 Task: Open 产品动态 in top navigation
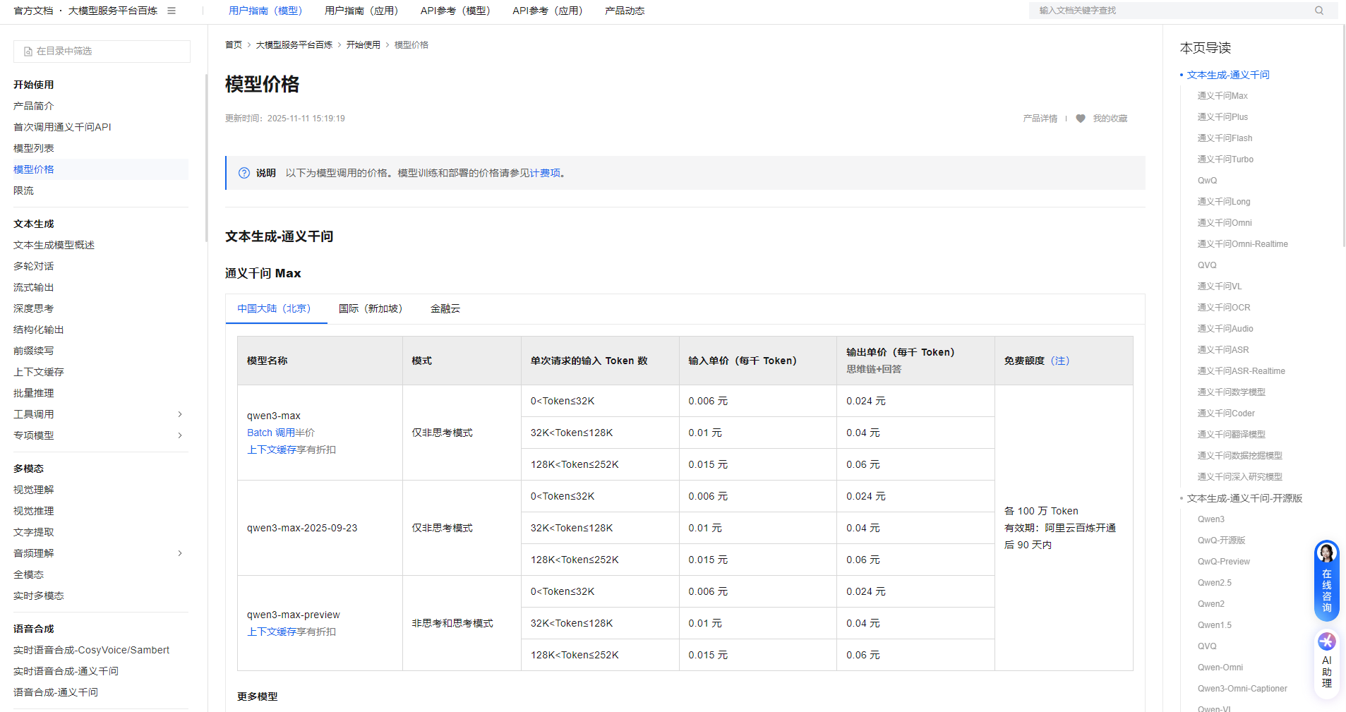click(624, 11)
